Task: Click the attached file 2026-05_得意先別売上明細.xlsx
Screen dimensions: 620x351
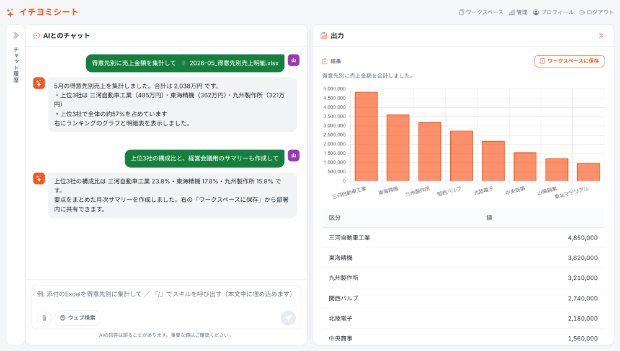Action: coord(230,63)
